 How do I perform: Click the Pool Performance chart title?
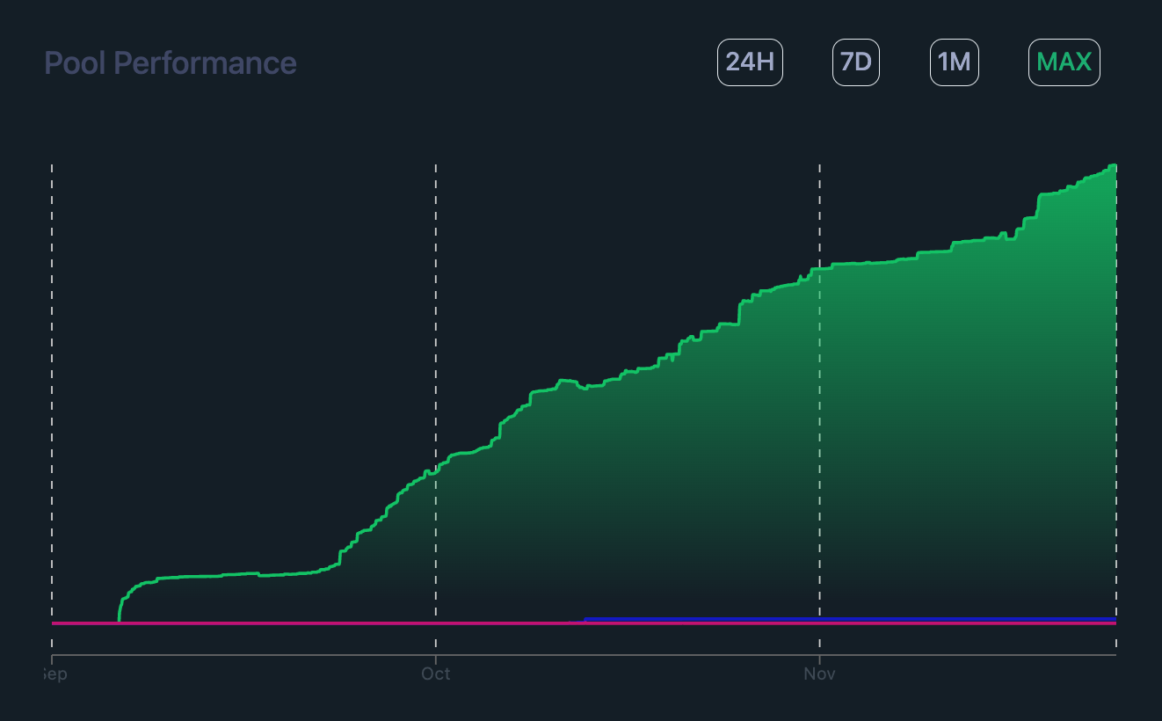[x=171, y=63]
